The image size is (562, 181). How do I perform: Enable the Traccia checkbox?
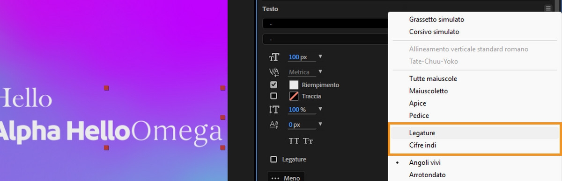[274, 96]
